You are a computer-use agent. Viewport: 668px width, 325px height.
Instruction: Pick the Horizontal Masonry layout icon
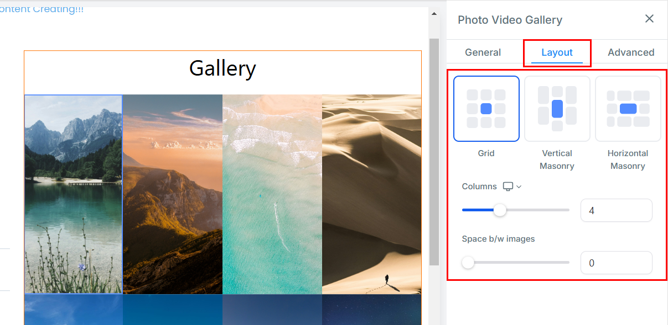(628, 109)
